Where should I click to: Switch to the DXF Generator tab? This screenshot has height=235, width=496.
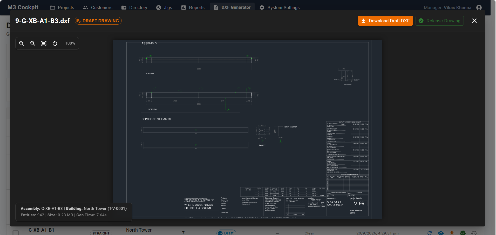pos(232,8)
